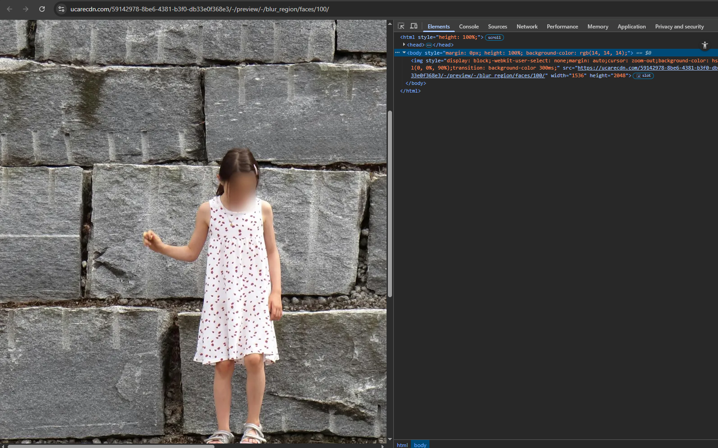Click the address bar URL
This screenshot has width=718, height=448.
point(200,9)
